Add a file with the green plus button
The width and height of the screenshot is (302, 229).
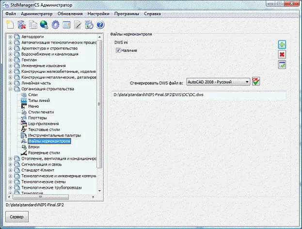[282, 45]
